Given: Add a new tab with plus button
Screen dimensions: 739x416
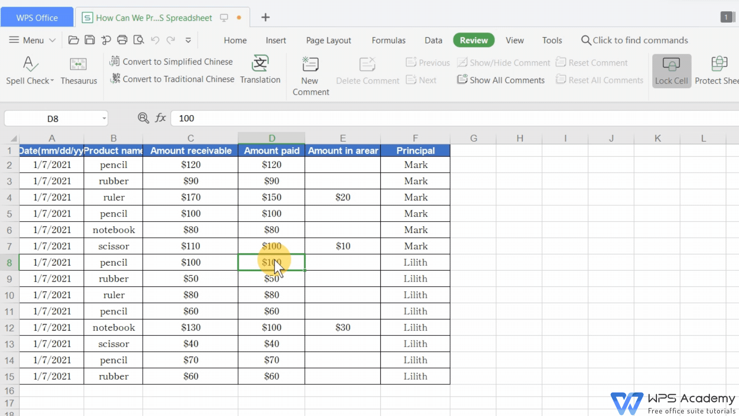Looking at the screenshot, I should pos(265,17).
